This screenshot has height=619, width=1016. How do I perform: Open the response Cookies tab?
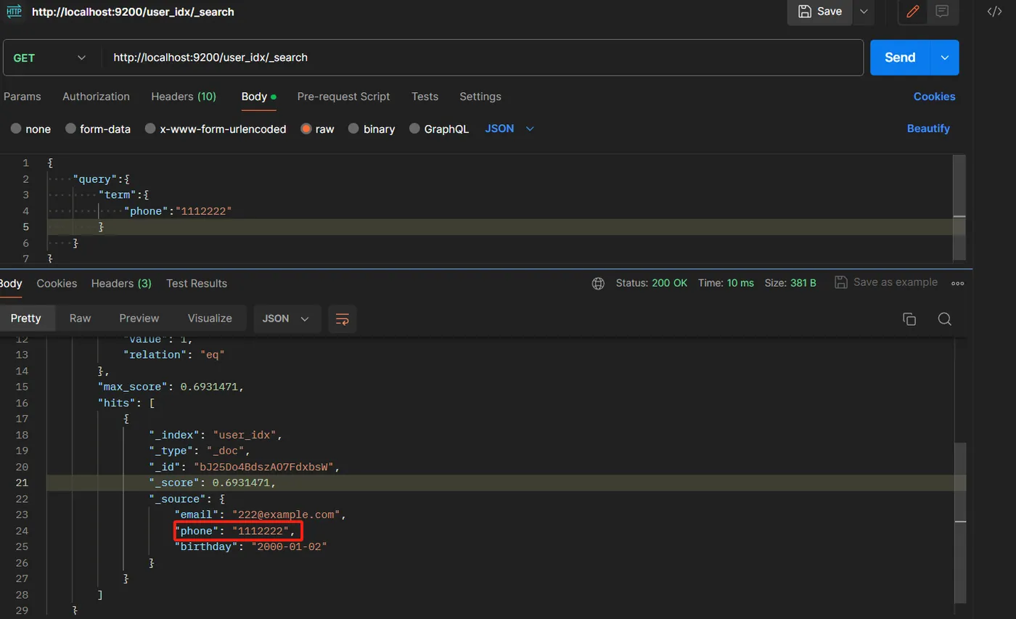tap(57, 283)
